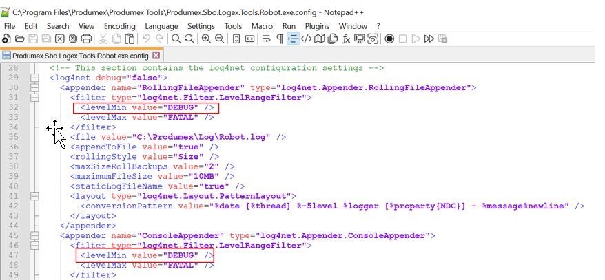Close the Robot.exe.config tab
This screenshot has height=280, width=605.
point(156,56)
